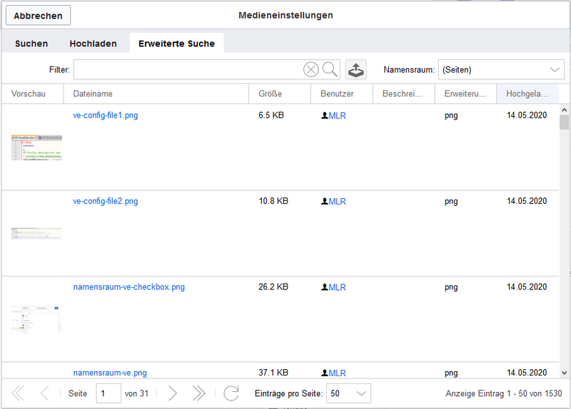Click the Seite page number field
This screenshot has height=409, width=571.
click(108, 393)
